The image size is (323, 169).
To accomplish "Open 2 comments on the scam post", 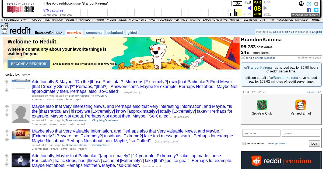I will (x=40, y=149).
